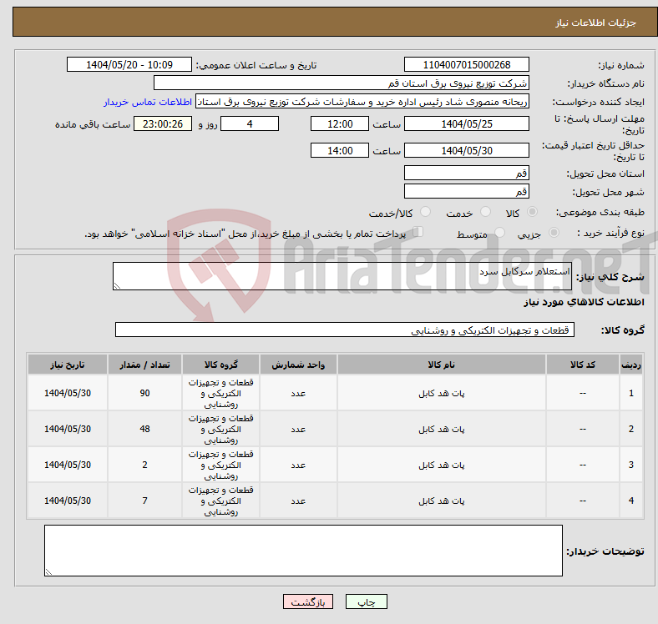This screenshot has width=658, height=624.
Task: Click the announcement date field 1404/05/20 - 10:09
Action: click(129, 64)
